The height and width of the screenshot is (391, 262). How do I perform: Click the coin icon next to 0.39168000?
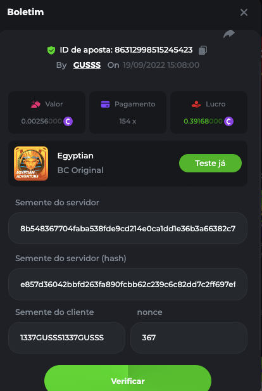pyautogui.click(x=228, y=122)
